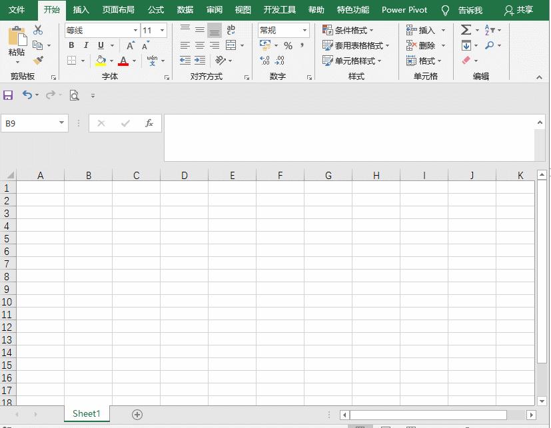
Task: Open the Insert Function (fx) dialog
Action: (x=150, y=123)
